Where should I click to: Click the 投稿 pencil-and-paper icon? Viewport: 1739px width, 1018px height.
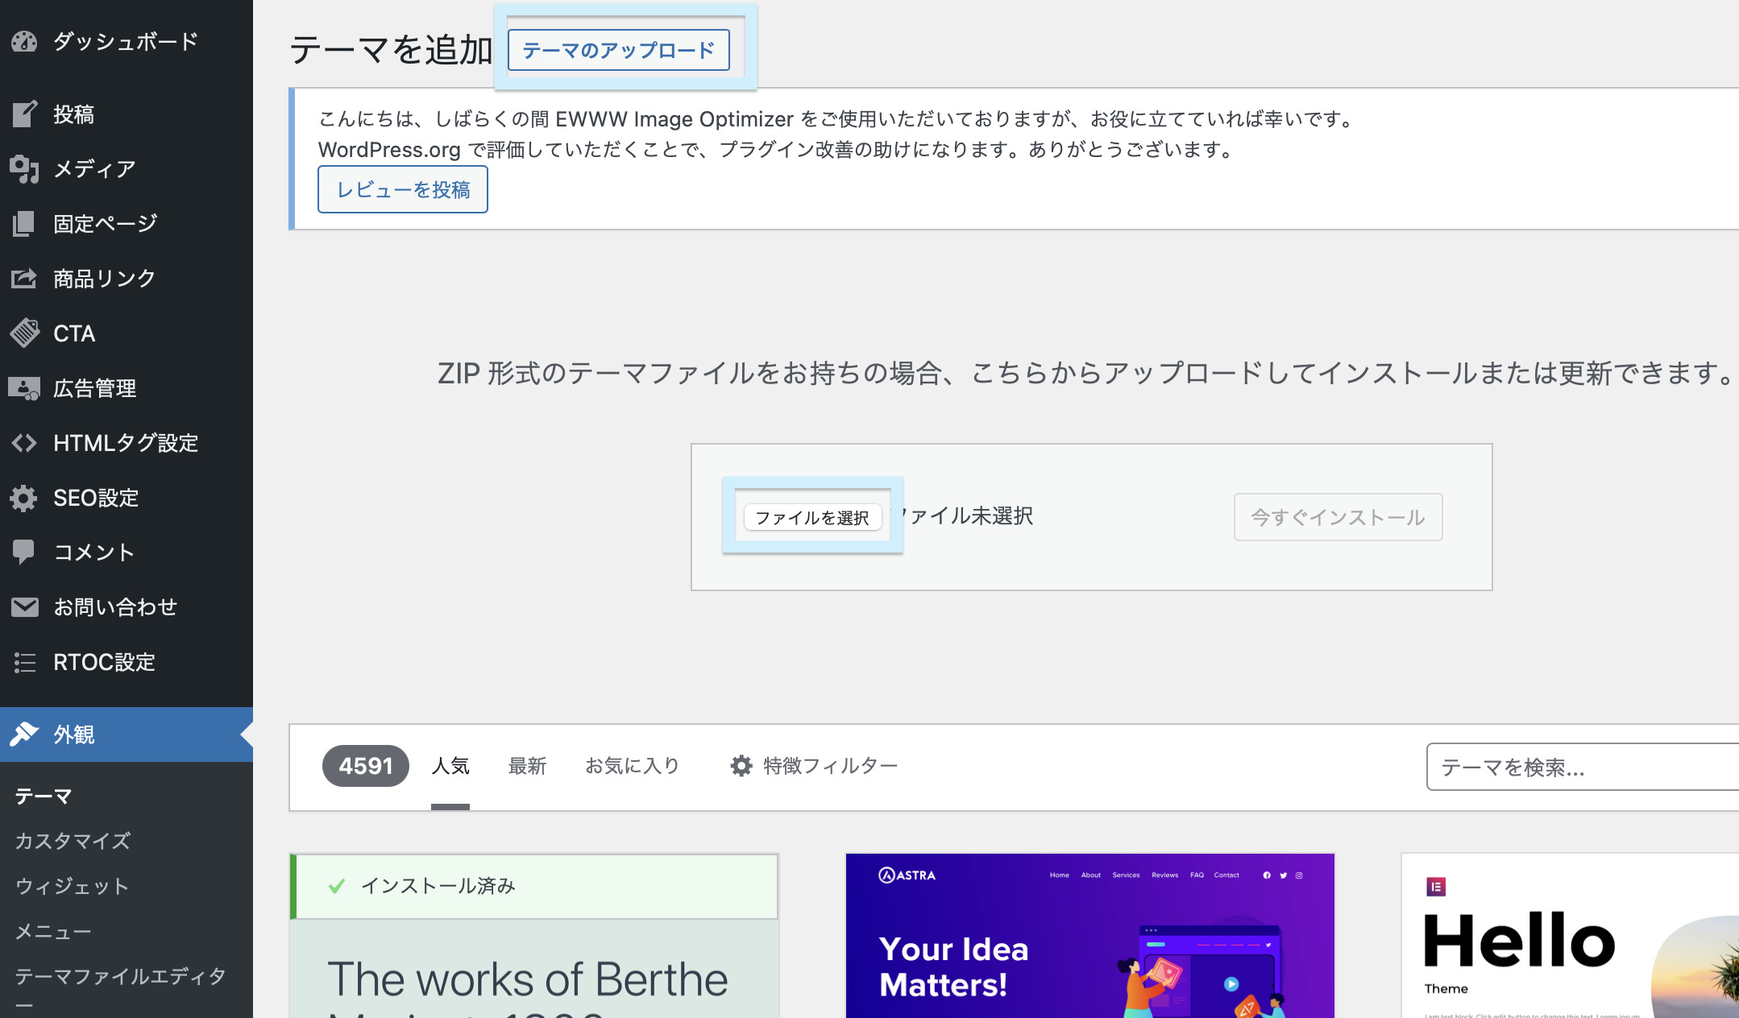point(24,114)
